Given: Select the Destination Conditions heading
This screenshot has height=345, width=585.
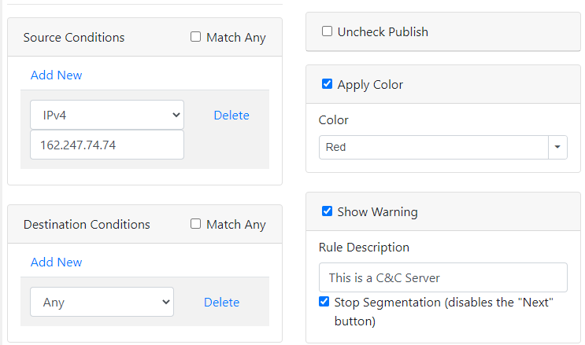Looking at the screenshot, I should 87,224.
